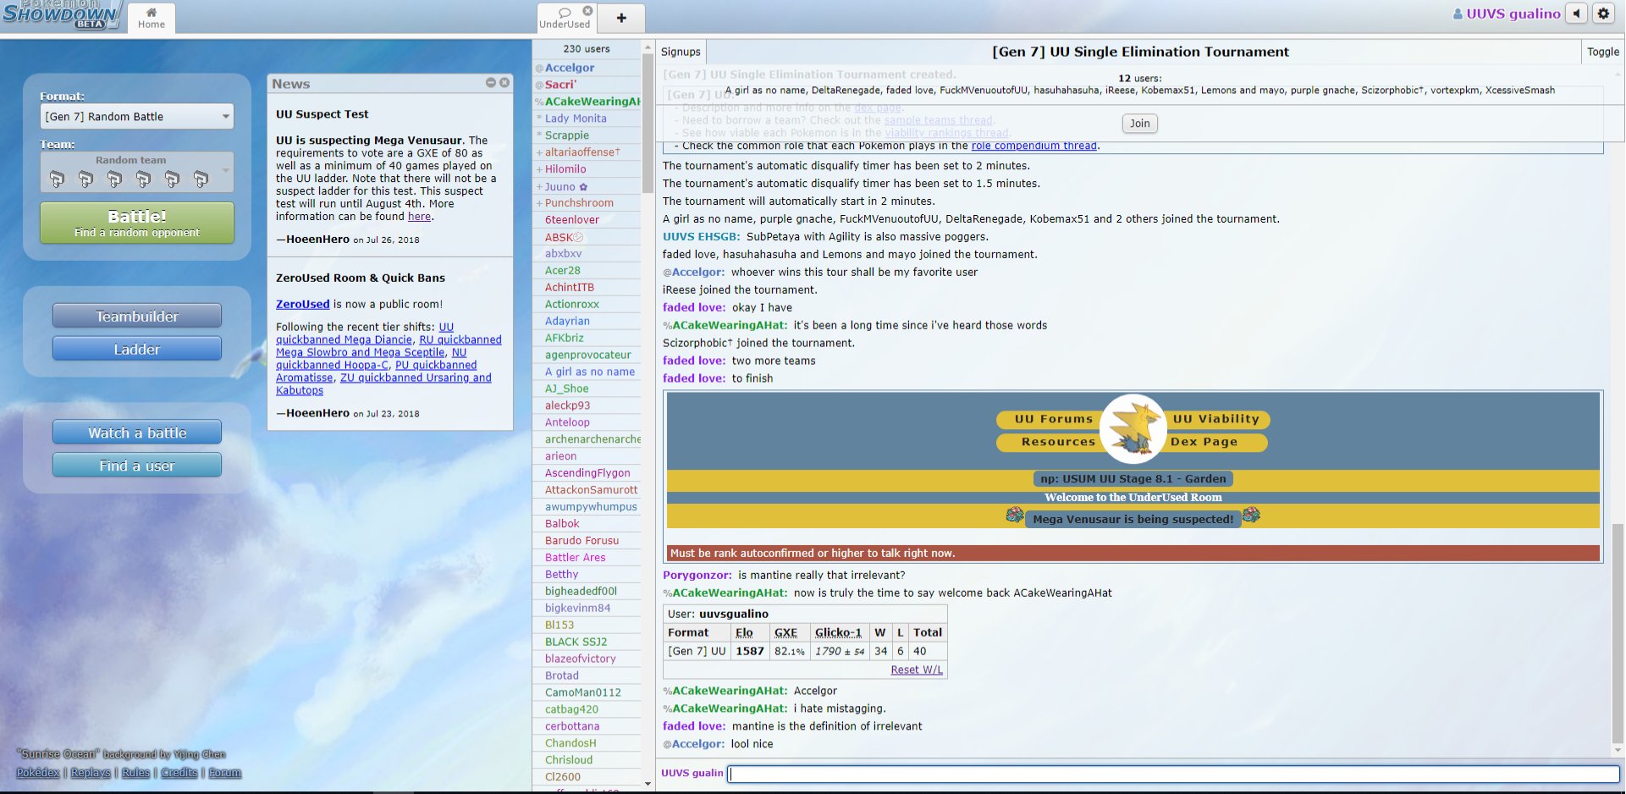This screenshot has height=794, width=1626.
Task: Toggle the tournament panel
Action: coord(1602,52)
